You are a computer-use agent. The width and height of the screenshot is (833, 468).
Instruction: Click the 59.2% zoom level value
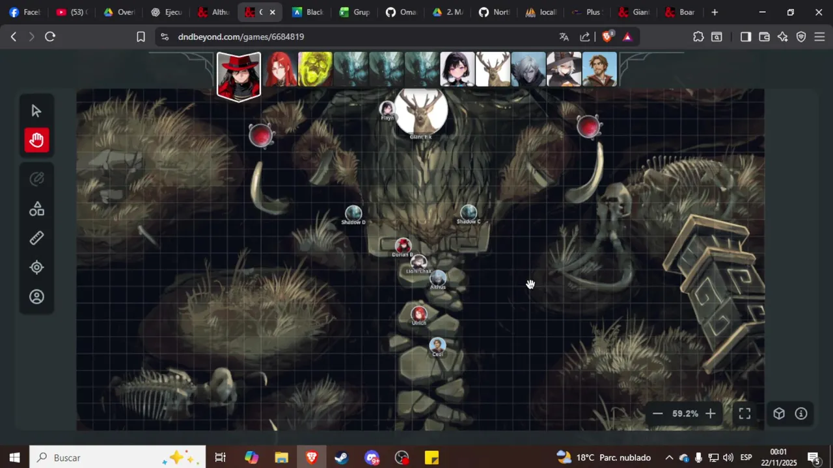tap(685, 413)
